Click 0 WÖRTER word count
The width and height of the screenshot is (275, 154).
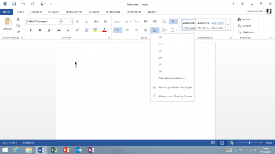click(28, 143)
